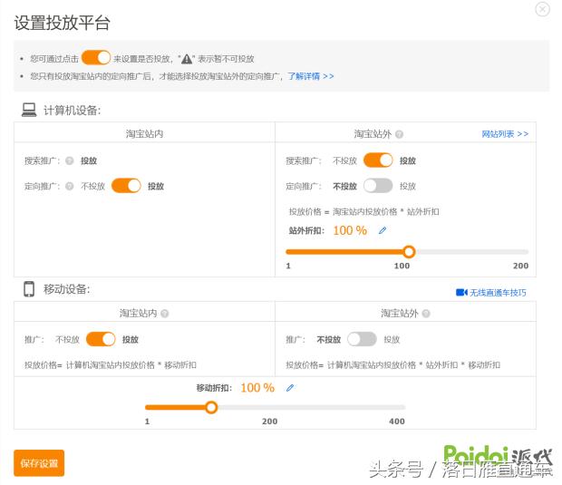Click the computer device laptop icon
This screenshot has width=562, height=485.
coord(29,110)
